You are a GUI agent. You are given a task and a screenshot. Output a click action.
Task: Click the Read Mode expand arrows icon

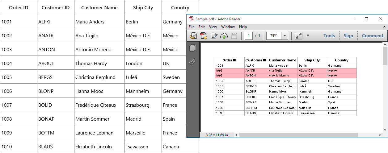coord(298,36)
